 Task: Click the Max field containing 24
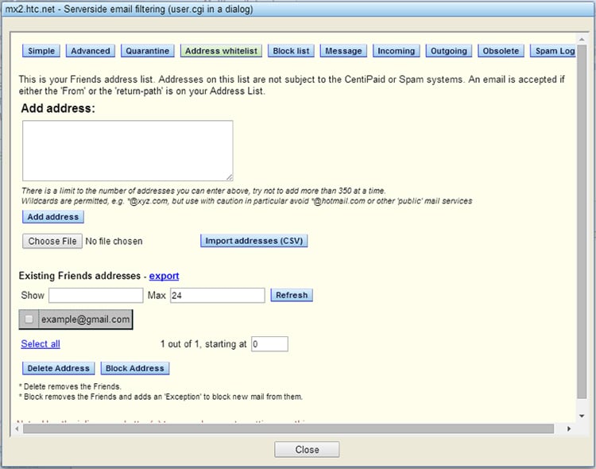[218, 295]
